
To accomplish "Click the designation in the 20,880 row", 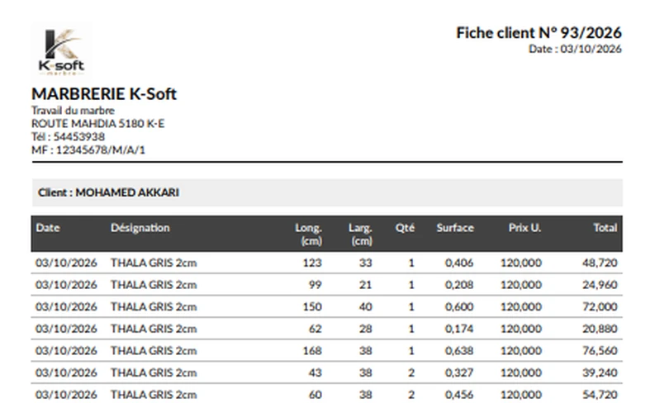I will pos(154,329).
